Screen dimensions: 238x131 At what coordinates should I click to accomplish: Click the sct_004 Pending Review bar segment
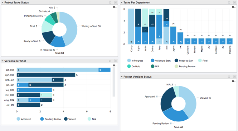tap(105, 70)
